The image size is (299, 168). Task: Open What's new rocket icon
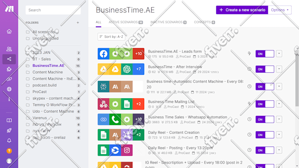(x=9, y=130)
